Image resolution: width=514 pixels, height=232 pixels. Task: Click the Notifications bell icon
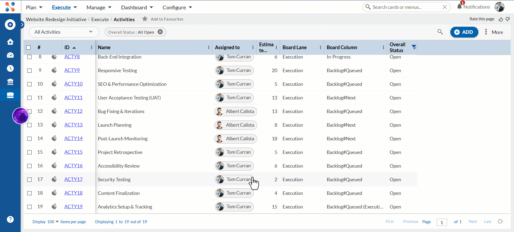(x=459, y=7)
